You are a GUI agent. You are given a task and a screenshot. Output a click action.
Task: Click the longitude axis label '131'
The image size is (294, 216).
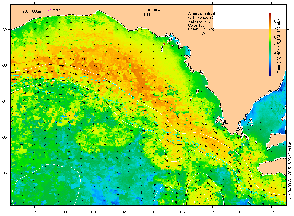click(x=93, y=212)
